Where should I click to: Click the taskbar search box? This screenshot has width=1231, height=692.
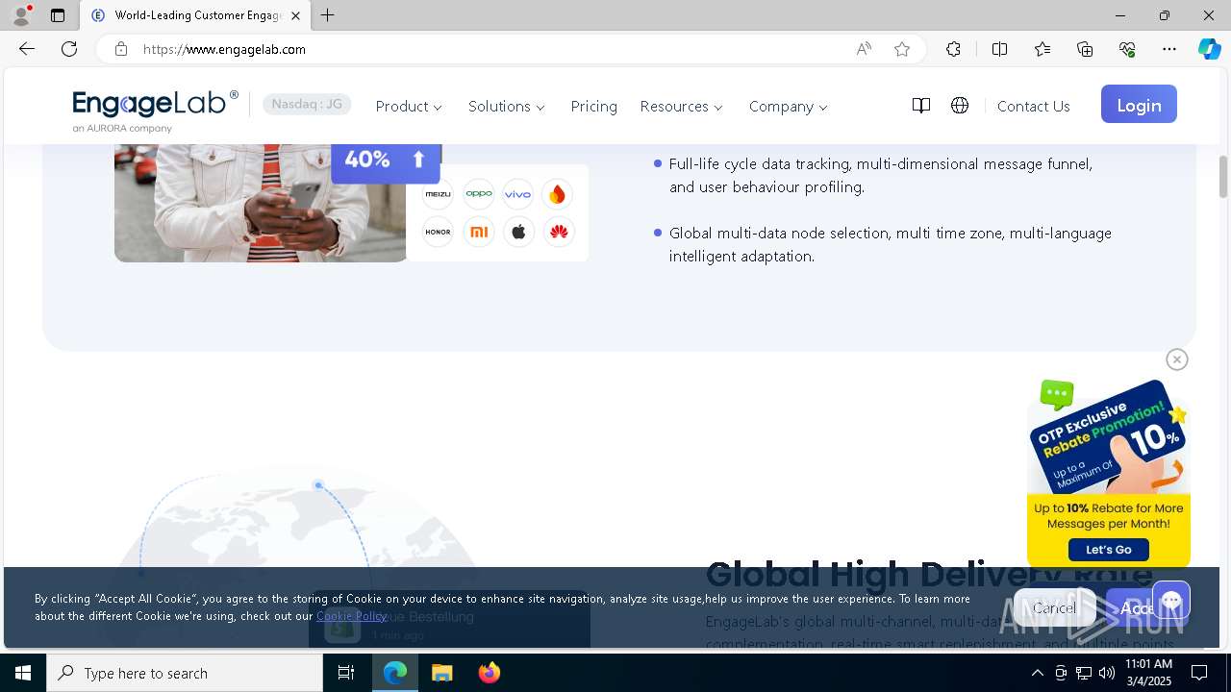[185, 673]
